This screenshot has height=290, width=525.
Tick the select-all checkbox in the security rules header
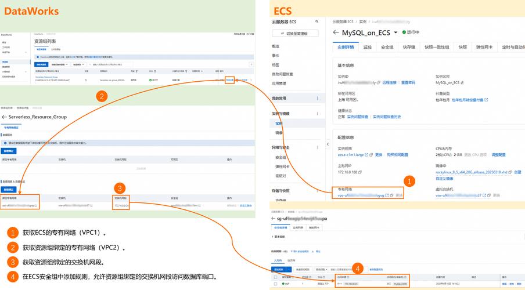pos(276,277)
